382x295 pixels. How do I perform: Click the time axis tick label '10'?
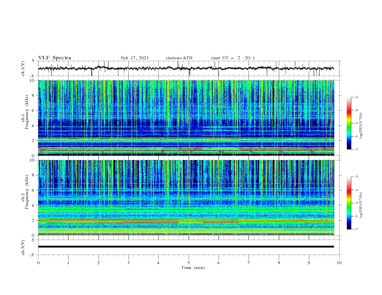pyautogui.click(x=339, y=263)
